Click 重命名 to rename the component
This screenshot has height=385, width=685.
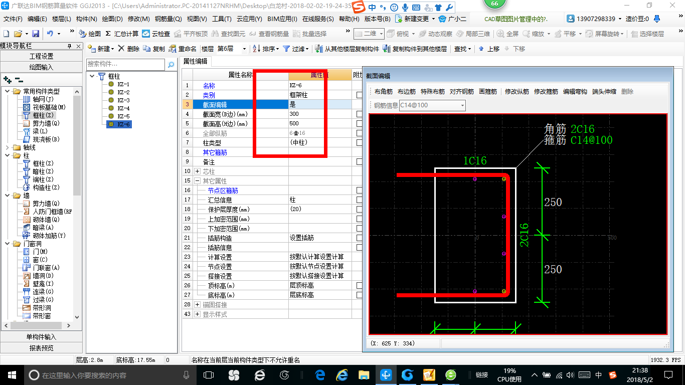click(183, 49)
